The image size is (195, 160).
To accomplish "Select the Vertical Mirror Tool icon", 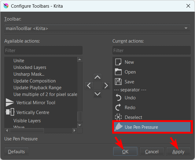I will click(10, 102).
